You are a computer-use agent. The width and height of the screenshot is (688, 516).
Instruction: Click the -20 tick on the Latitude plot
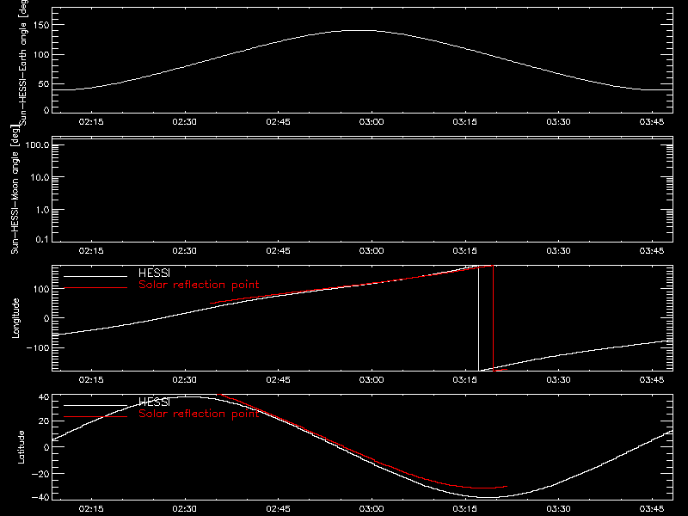click(40, 474)
